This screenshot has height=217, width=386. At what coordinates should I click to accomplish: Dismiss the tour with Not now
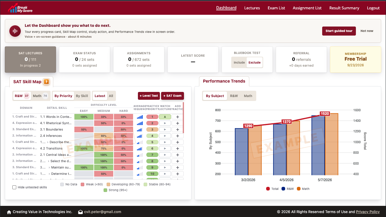[x=367, y=31]
